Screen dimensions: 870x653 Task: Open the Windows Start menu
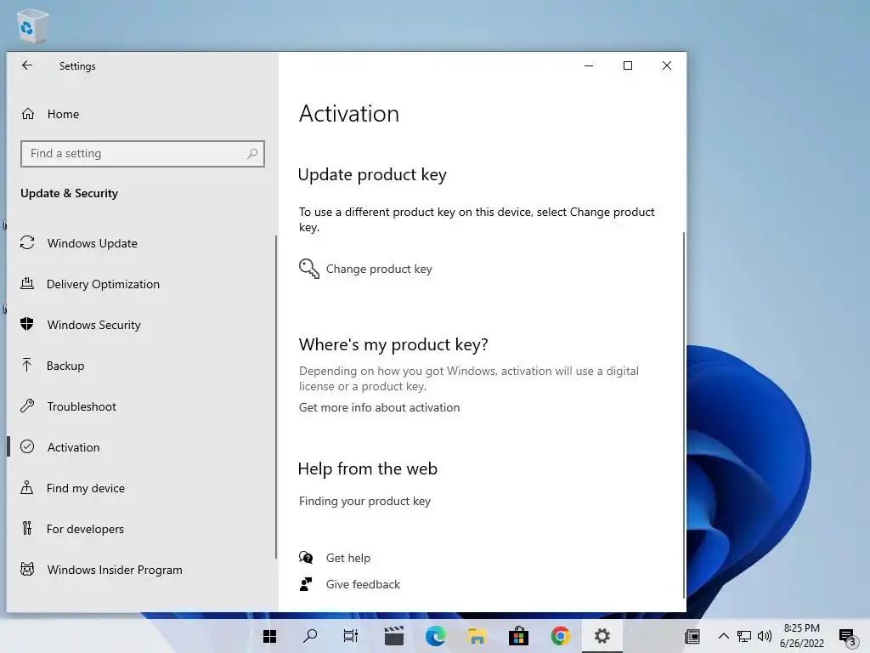(269, 636)
